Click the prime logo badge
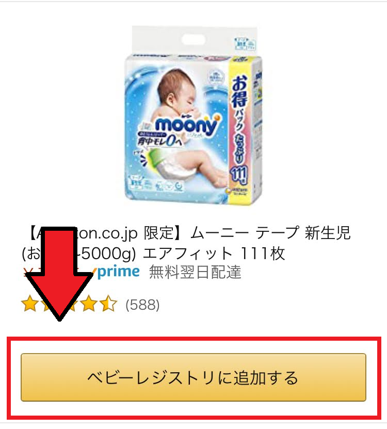 point(116,272)
